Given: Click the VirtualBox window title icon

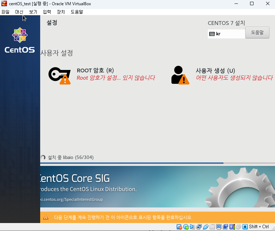Looking at the screenshot, I should tap(4, 3).
